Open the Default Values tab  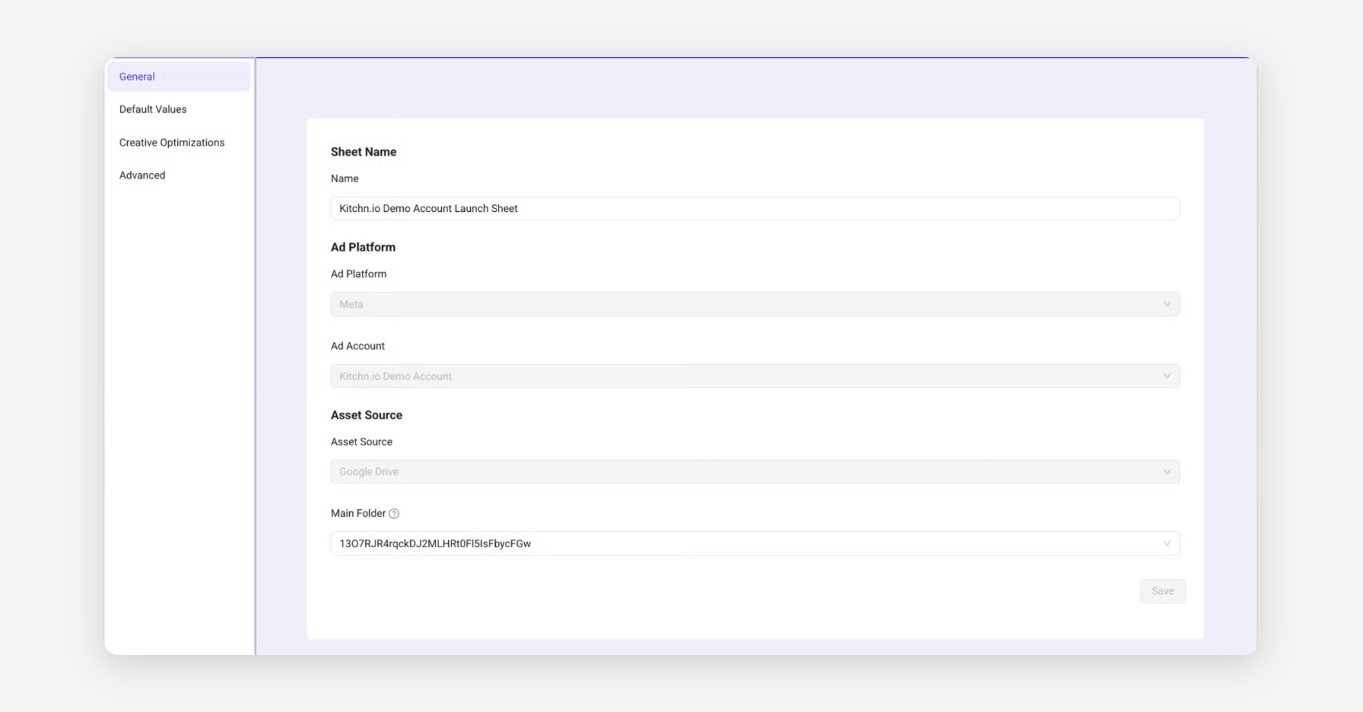(153, 109)
